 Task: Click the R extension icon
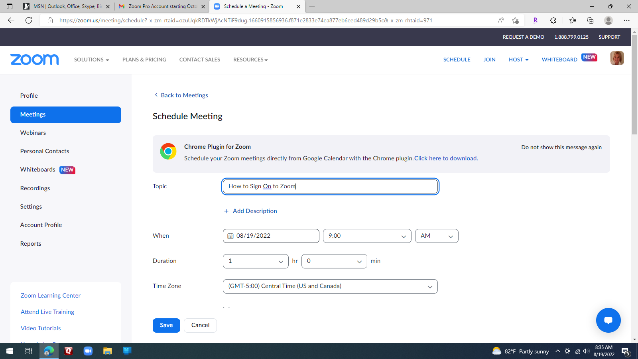click(x=535, y=20)
